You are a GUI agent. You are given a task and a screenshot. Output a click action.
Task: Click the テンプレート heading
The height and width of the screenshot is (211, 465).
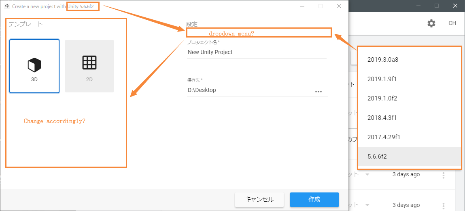tap(25, 24)
